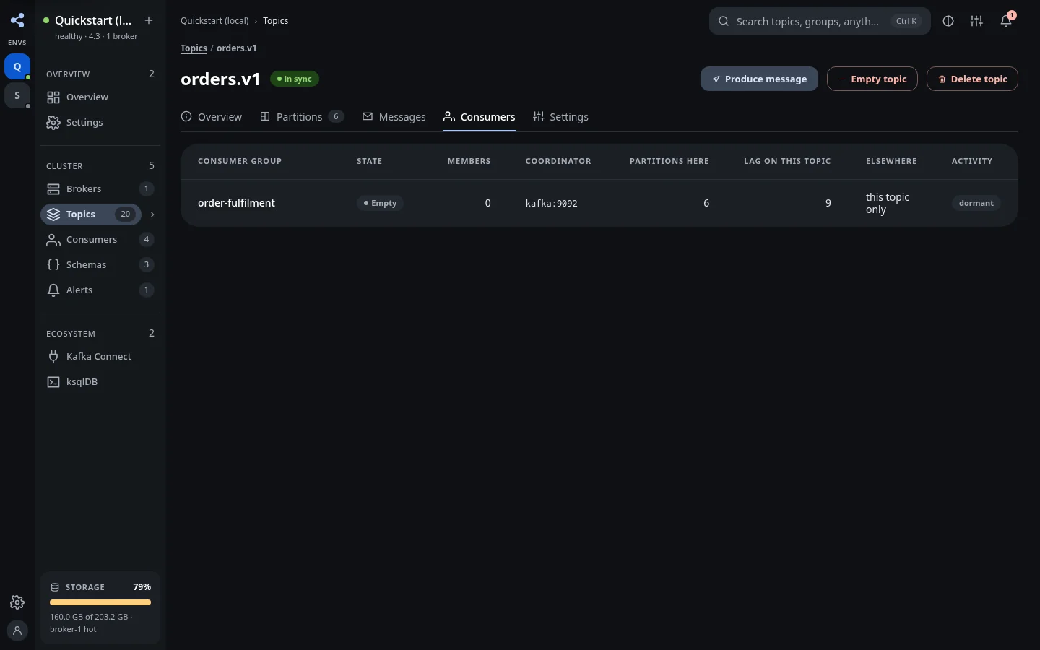1040x650 pixels.
Task: Open Alerts in the sidebar
Action: click(x=100, y=290)
